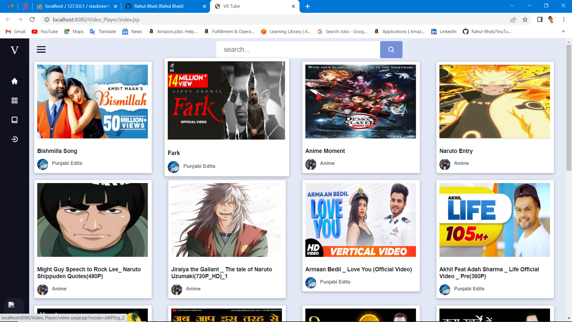Screen dimensions: 572x322
Task: Toggle the hamburger menu
Action: pyautogui.click(x=41, y=49)
